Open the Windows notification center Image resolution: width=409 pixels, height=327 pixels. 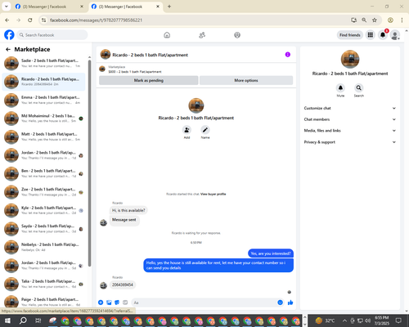point(398,320)
